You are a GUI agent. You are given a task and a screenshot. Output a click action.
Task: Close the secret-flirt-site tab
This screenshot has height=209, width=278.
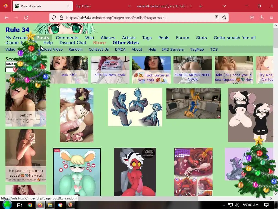pos(191,6)
